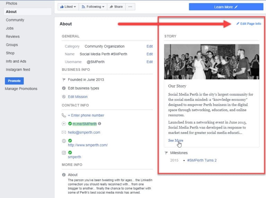
Task: Click the pencil icon beside Edit Page Info
Action: click(x=238, y=24)
